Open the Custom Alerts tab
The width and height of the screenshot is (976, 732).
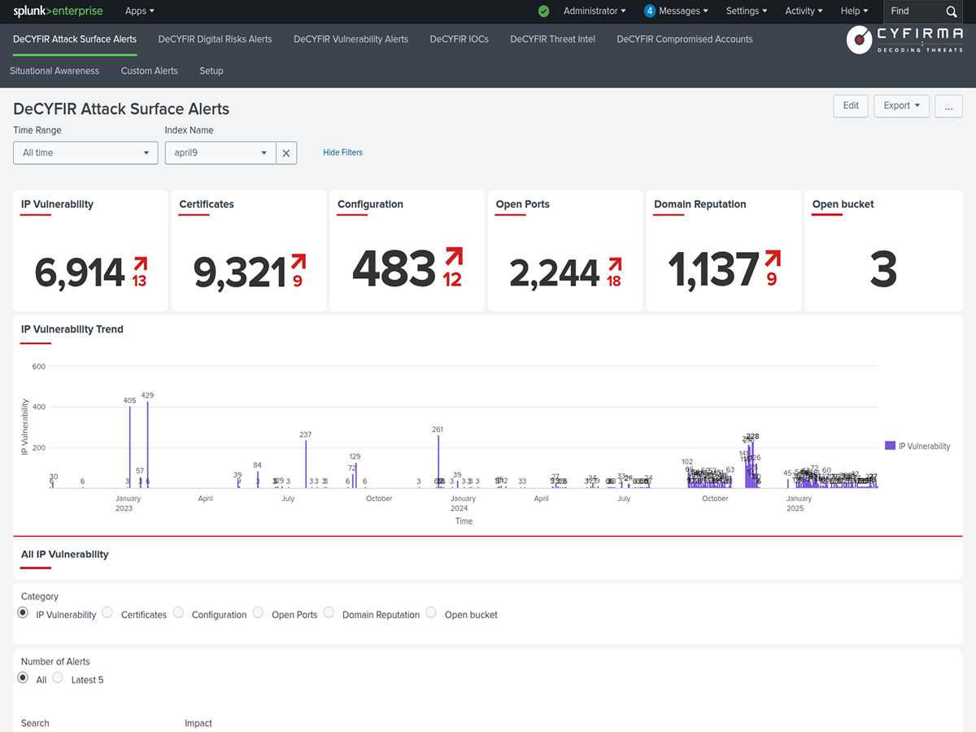[x=149, y=71]
